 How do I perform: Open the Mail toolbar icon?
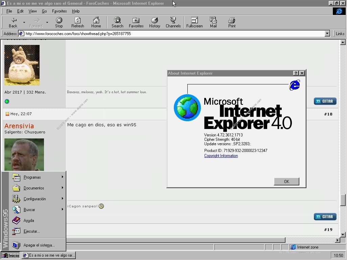(213, 20)
